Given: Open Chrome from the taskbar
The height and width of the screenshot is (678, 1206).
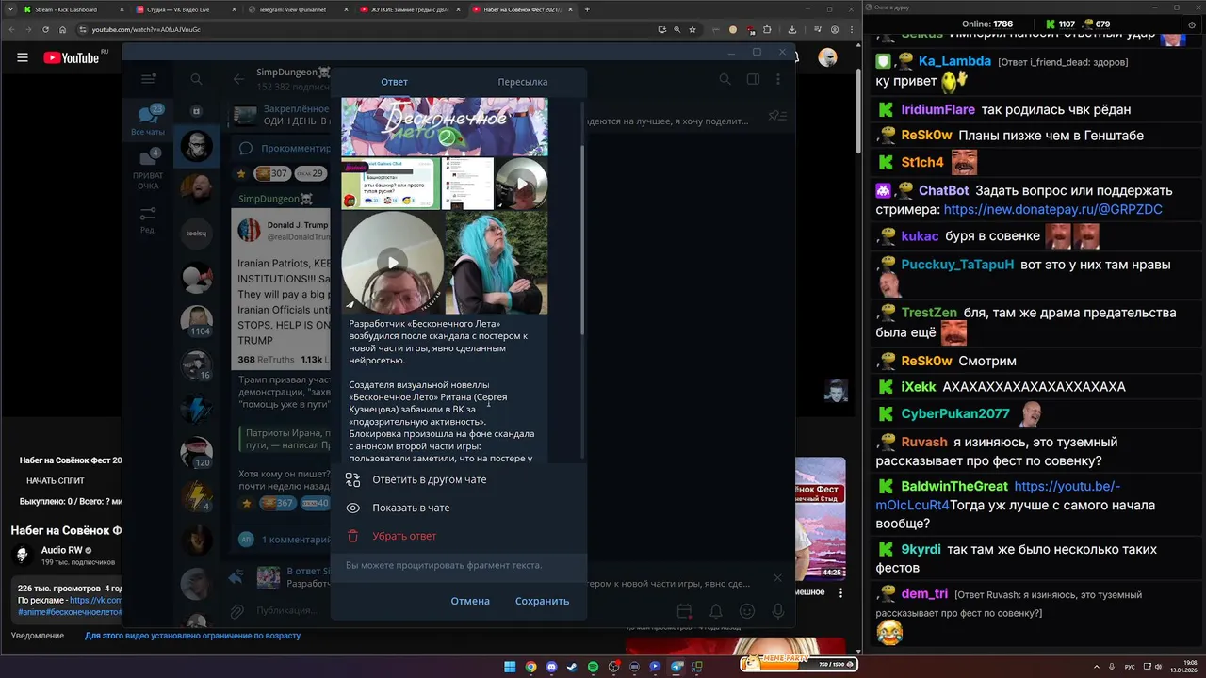Looking at the screenshot, I should coord(530,667).
